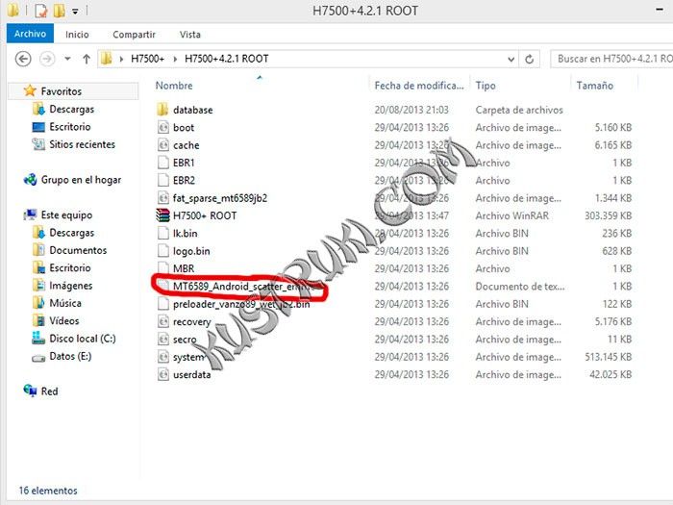Select the boot image file icon
Image resolution: width=673 pixels, height=505 pixels.
pos(163,127)
